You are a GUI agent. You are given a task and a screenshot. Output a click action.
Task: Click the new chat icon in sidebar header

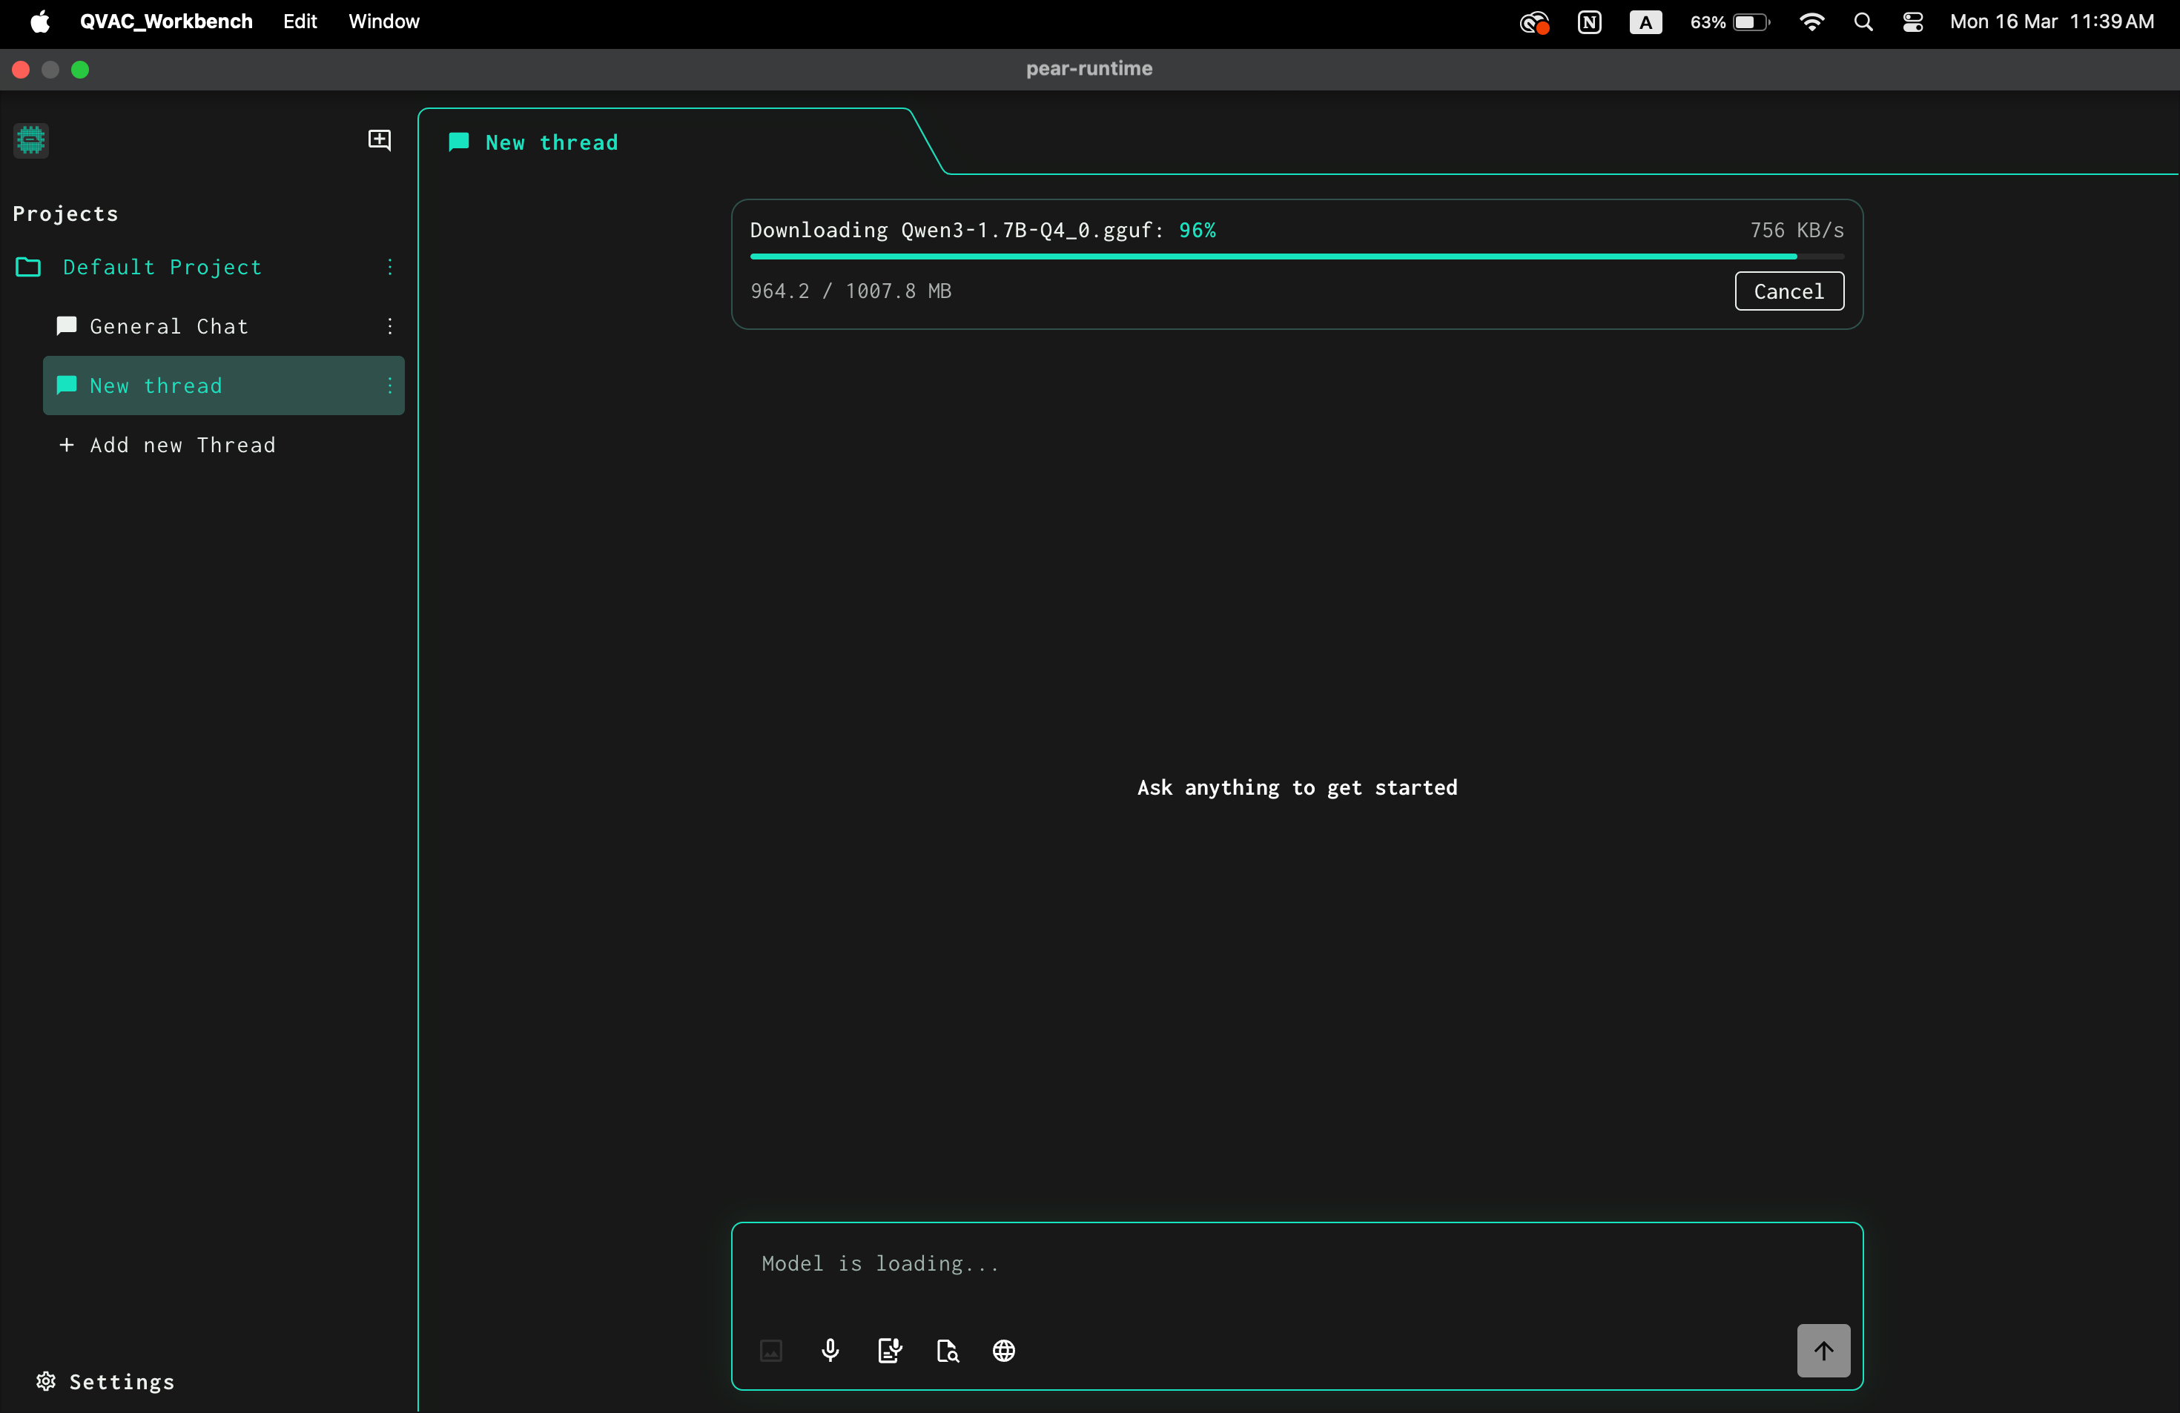(379, 139)
